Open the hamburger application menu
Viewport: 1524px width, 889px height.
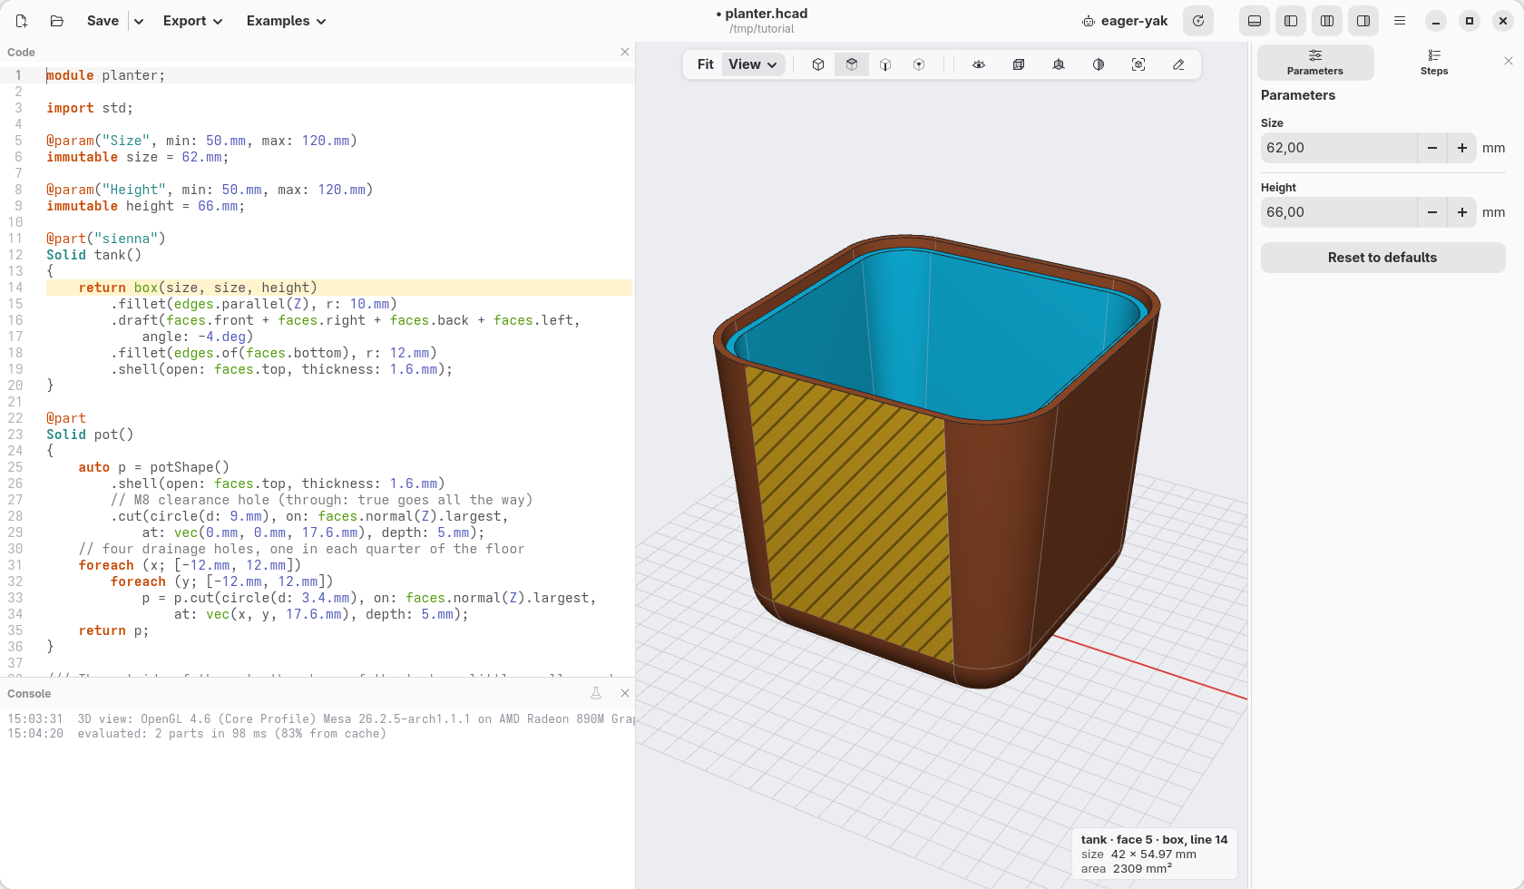click(1400, 21)
